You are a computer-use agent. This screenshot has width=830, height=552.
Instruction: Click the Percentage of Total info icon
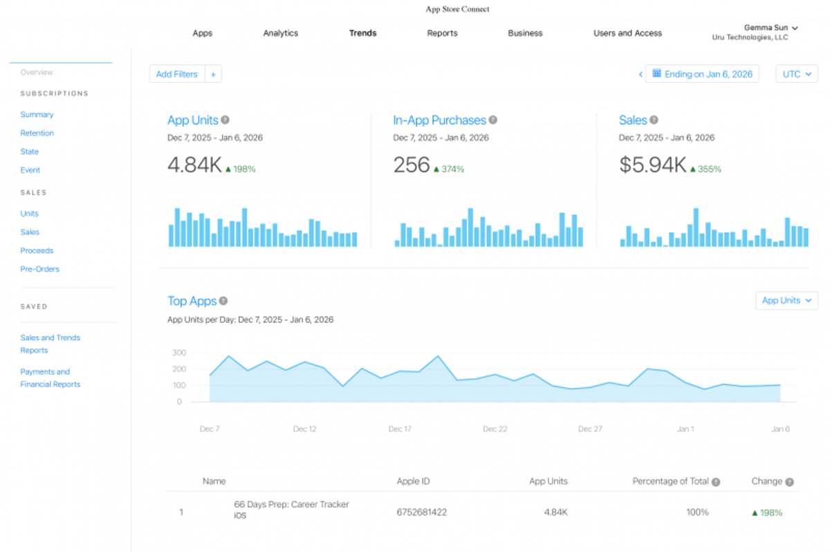click(x=716, y=481)
